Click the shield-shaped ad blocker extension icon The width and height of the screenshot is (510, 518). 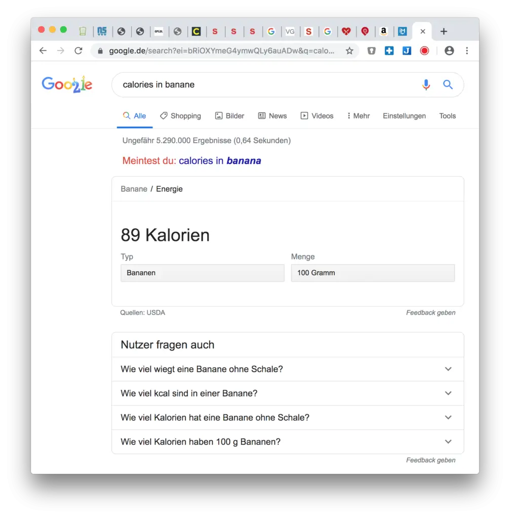371,51
